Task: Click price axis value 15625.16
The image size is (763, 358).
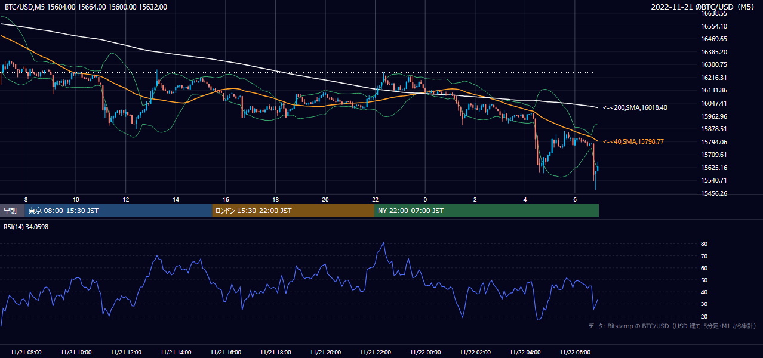Action: [x=714, y=168]
